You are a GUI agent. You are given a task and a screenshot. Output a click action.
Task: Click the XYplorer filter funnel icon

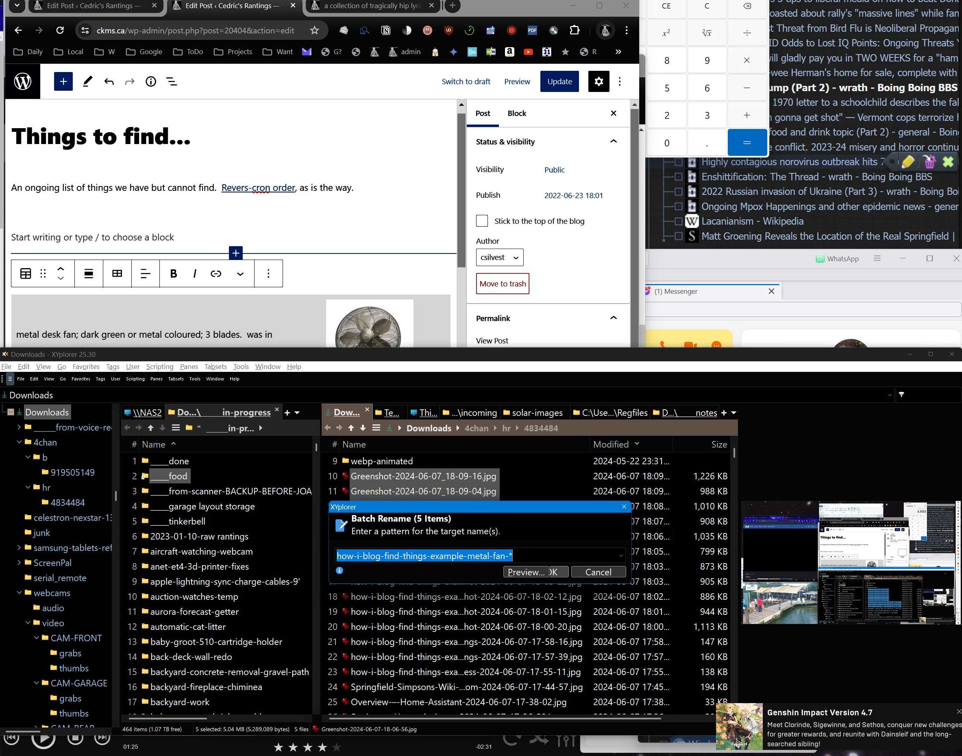pyautogui.click(x=901, y=394)
